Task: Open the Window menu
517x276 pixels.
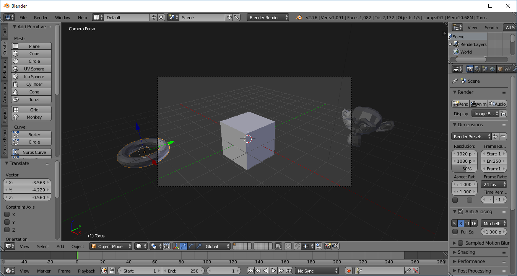Action: pos(62,17)
